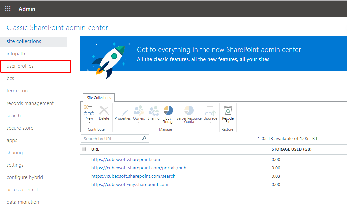Click the Restore group label

click(227, 129)
